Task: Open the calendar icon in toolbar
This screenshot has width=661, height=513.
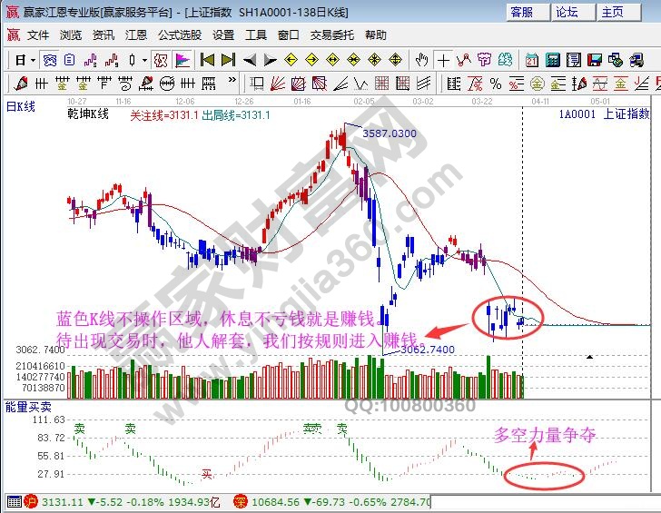Action: (x=530, y=60)
